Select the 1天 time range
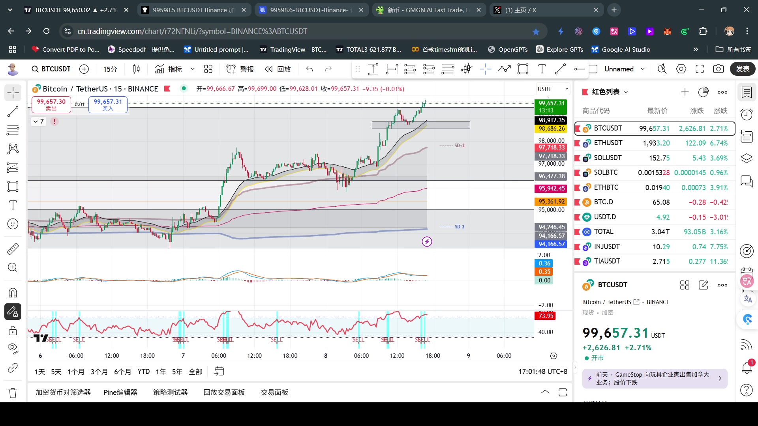This screenshot has height=426, width=758. (x=40, y=372)
